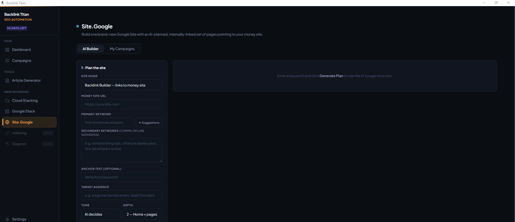
Task: Open the Dashboard page
Action: tap(29, 50)
